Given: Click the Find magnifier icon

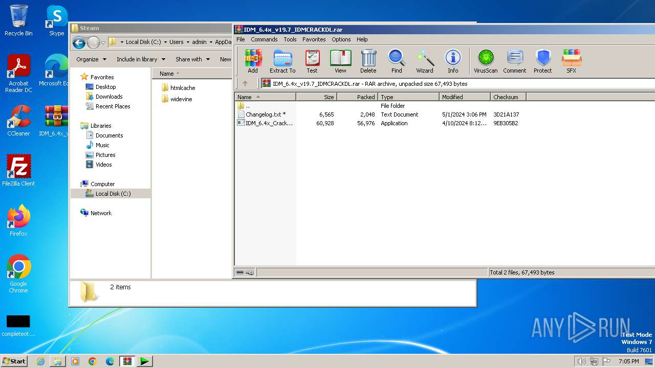Looking at the screenshot, I should pos(397,61).
